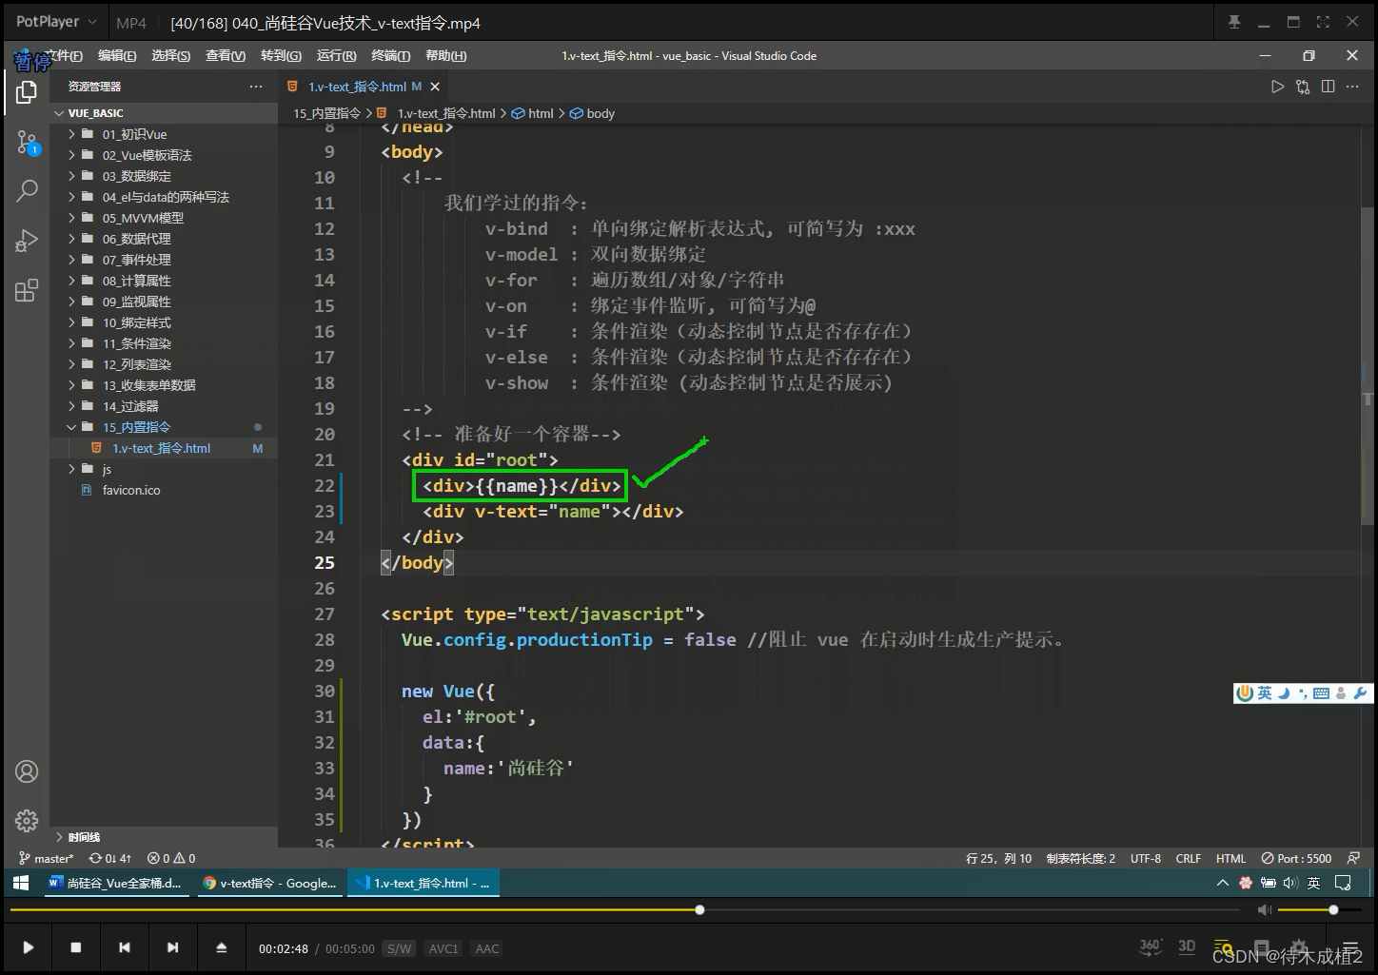
Task: Toggle 3D video mode
Action: [x=1187, y=946]
